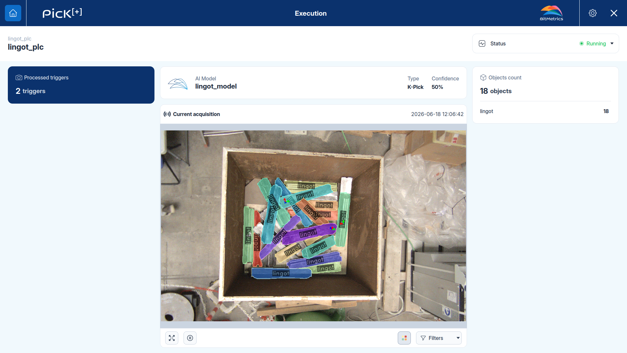
Task: Click the lingot_plc breadcrumb text
Action: tap(20, 39)
